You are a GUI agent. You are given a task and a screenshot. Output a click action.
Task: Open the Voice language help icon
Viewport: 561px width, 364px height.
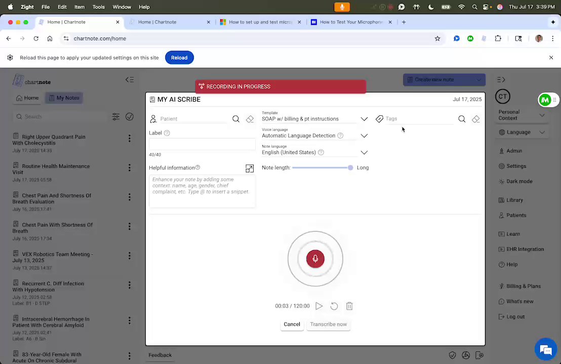pyautogui.click(x=340, y=135)
